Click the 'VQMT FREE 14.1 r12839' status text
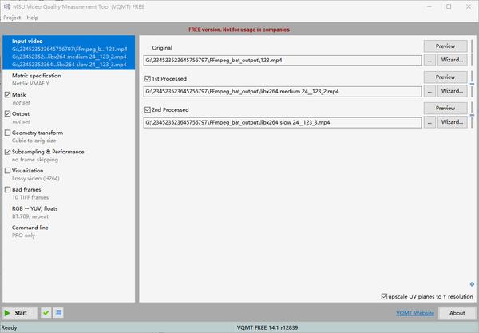 tap(267, 327)
